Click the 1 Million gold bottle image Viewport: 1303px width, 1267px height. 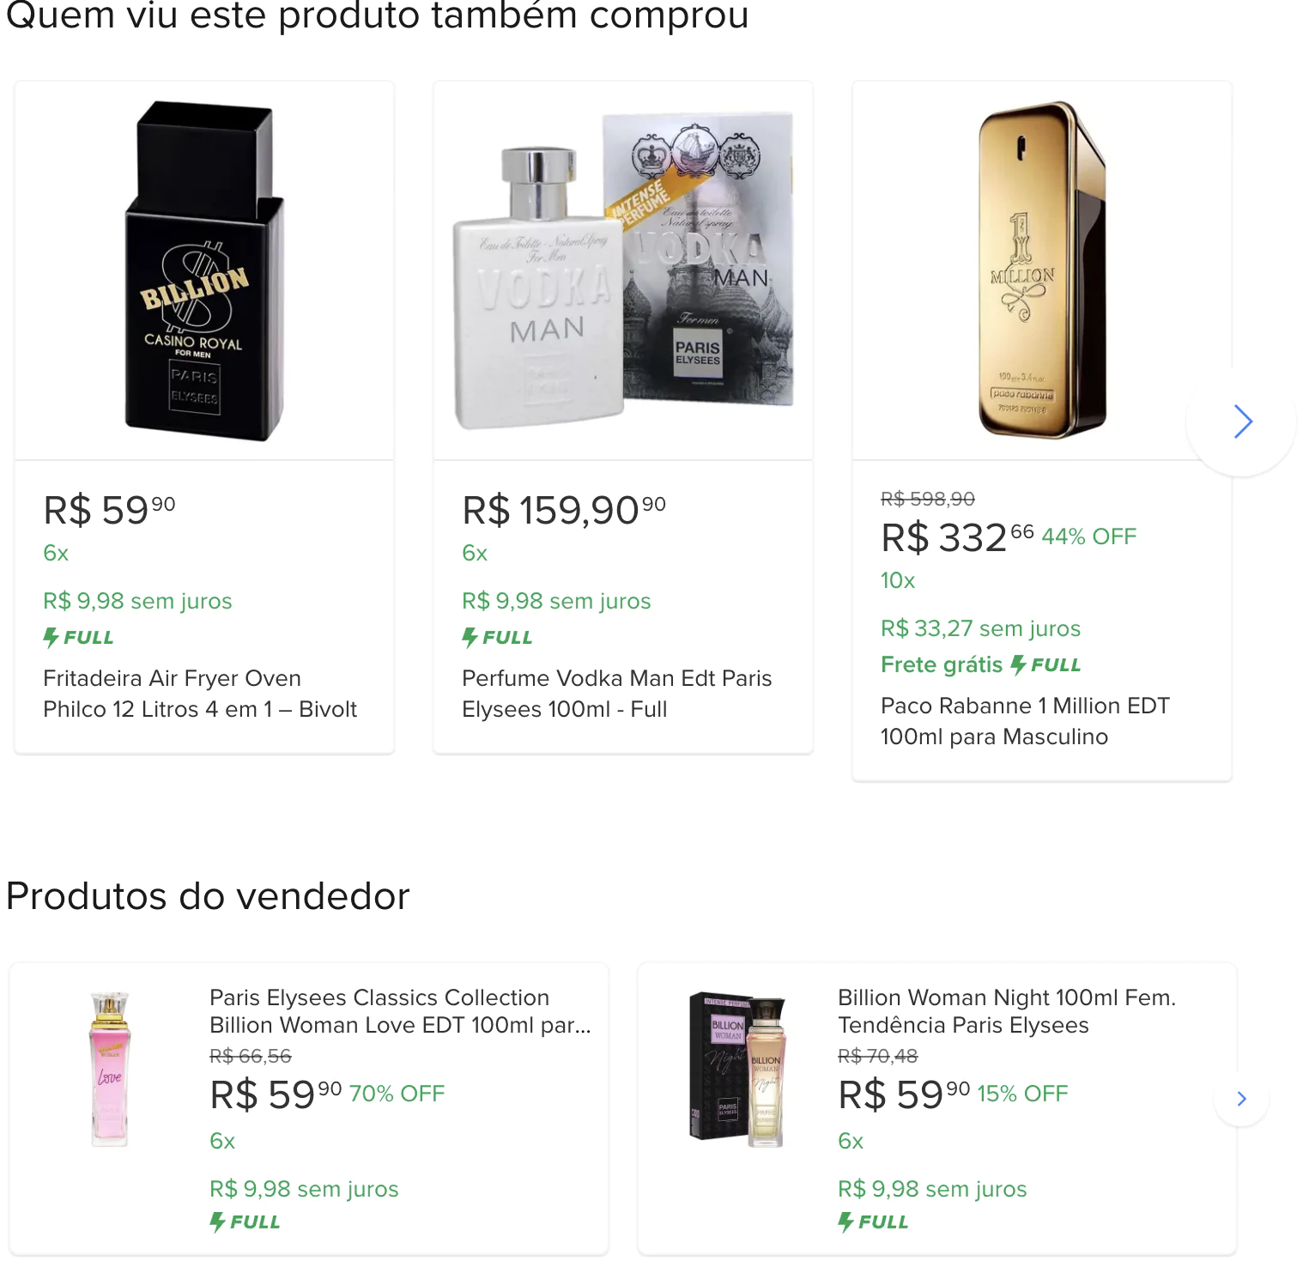1041,271
